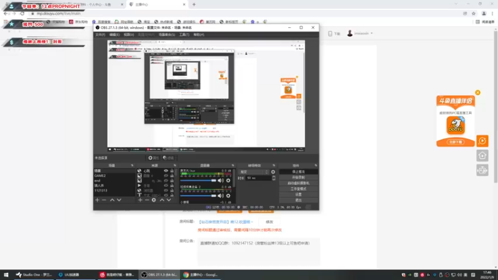Click home icon on right sidebar
498x280 pixels.
(x=482, y=156)
